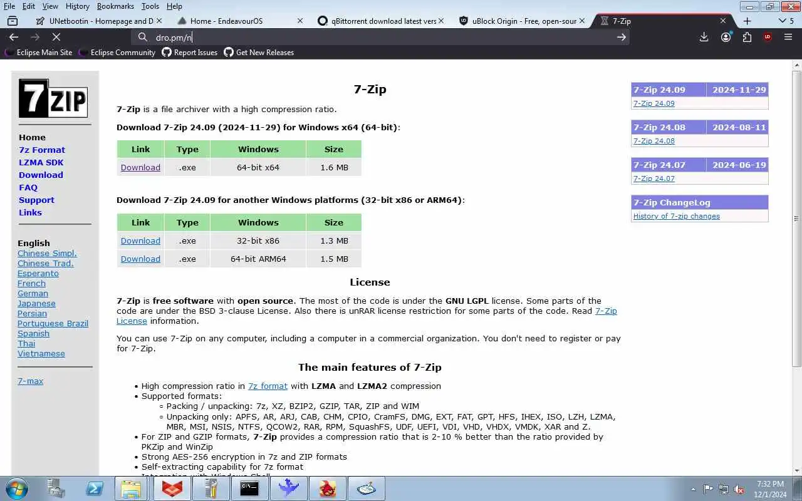Image resolution: width=802 pixels, height=501 pixels.
Task: Click the go arrow in address bar
Action: (x=621, y=37)
